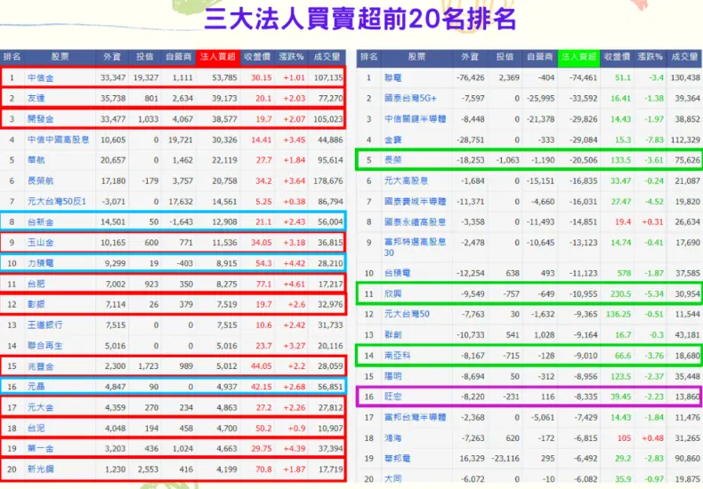Open the 友達 stock link
703x489 pixels.
tap(36, 98)
